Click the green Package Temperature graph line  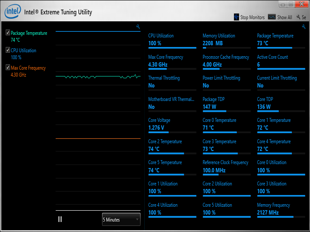point(98,77)
